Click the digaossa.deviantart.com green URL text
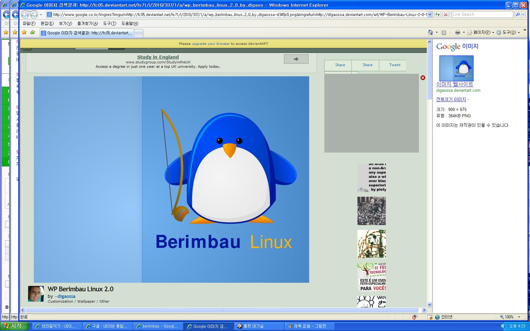 (x=458, y=90)
